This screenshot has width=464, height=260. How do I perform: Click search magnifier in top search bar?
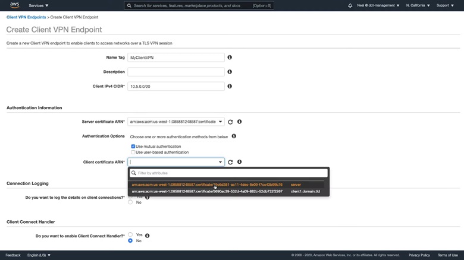pyautogui.click(x=129, y=5)
